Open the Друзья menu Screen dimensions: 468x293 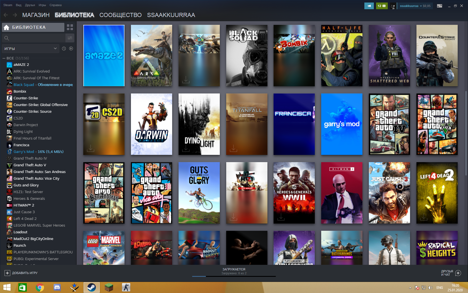(30, 5)
